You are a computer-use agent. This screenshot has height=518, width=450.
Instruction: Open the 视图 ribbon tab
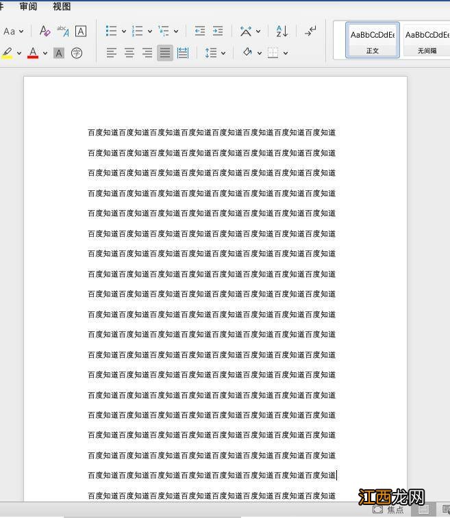coord(62,6)
